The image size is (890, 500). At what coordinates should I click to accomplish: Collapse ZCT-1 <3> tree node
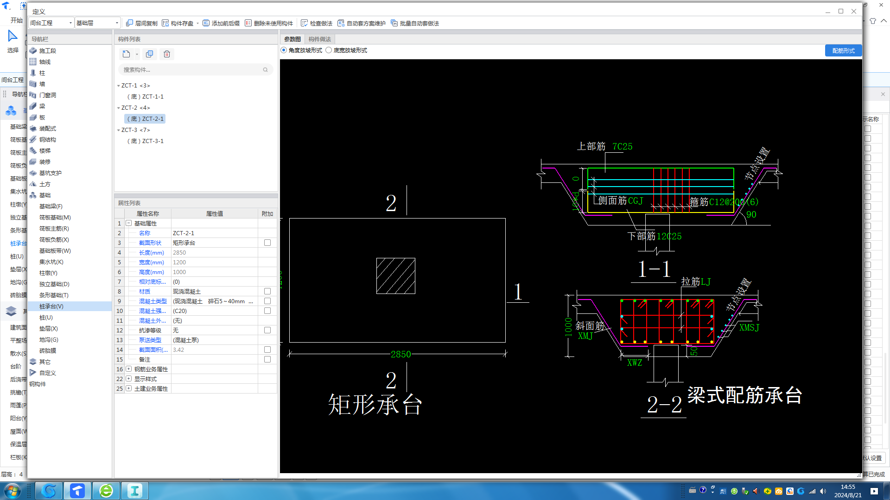118,86
